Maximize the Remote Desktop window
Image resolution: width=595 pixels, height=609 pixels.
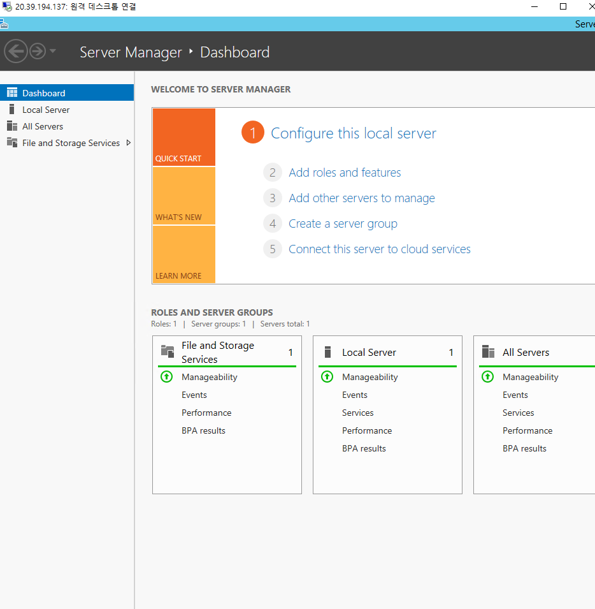click(563, 6)
